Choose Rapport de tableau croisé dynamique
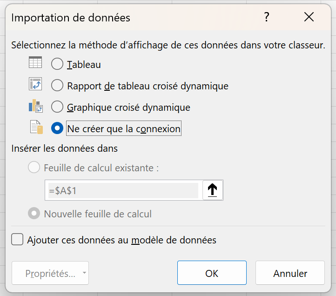 [57, 85]
